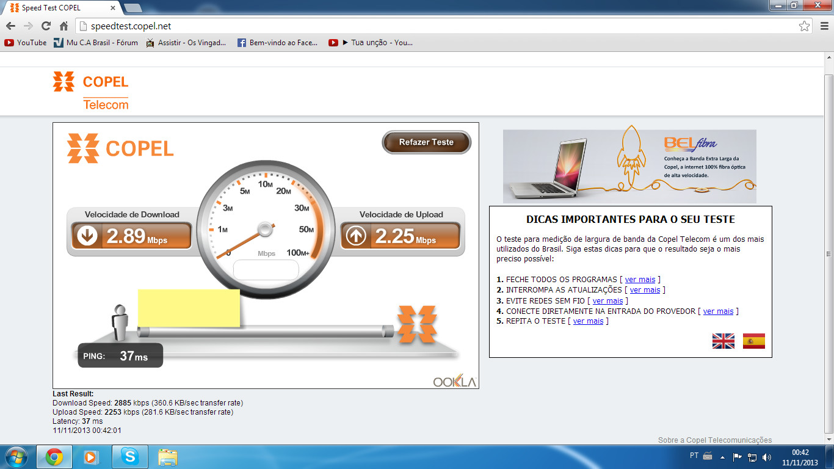
Task: Click the BEL fibra advertisement banner
Action: 629,166
